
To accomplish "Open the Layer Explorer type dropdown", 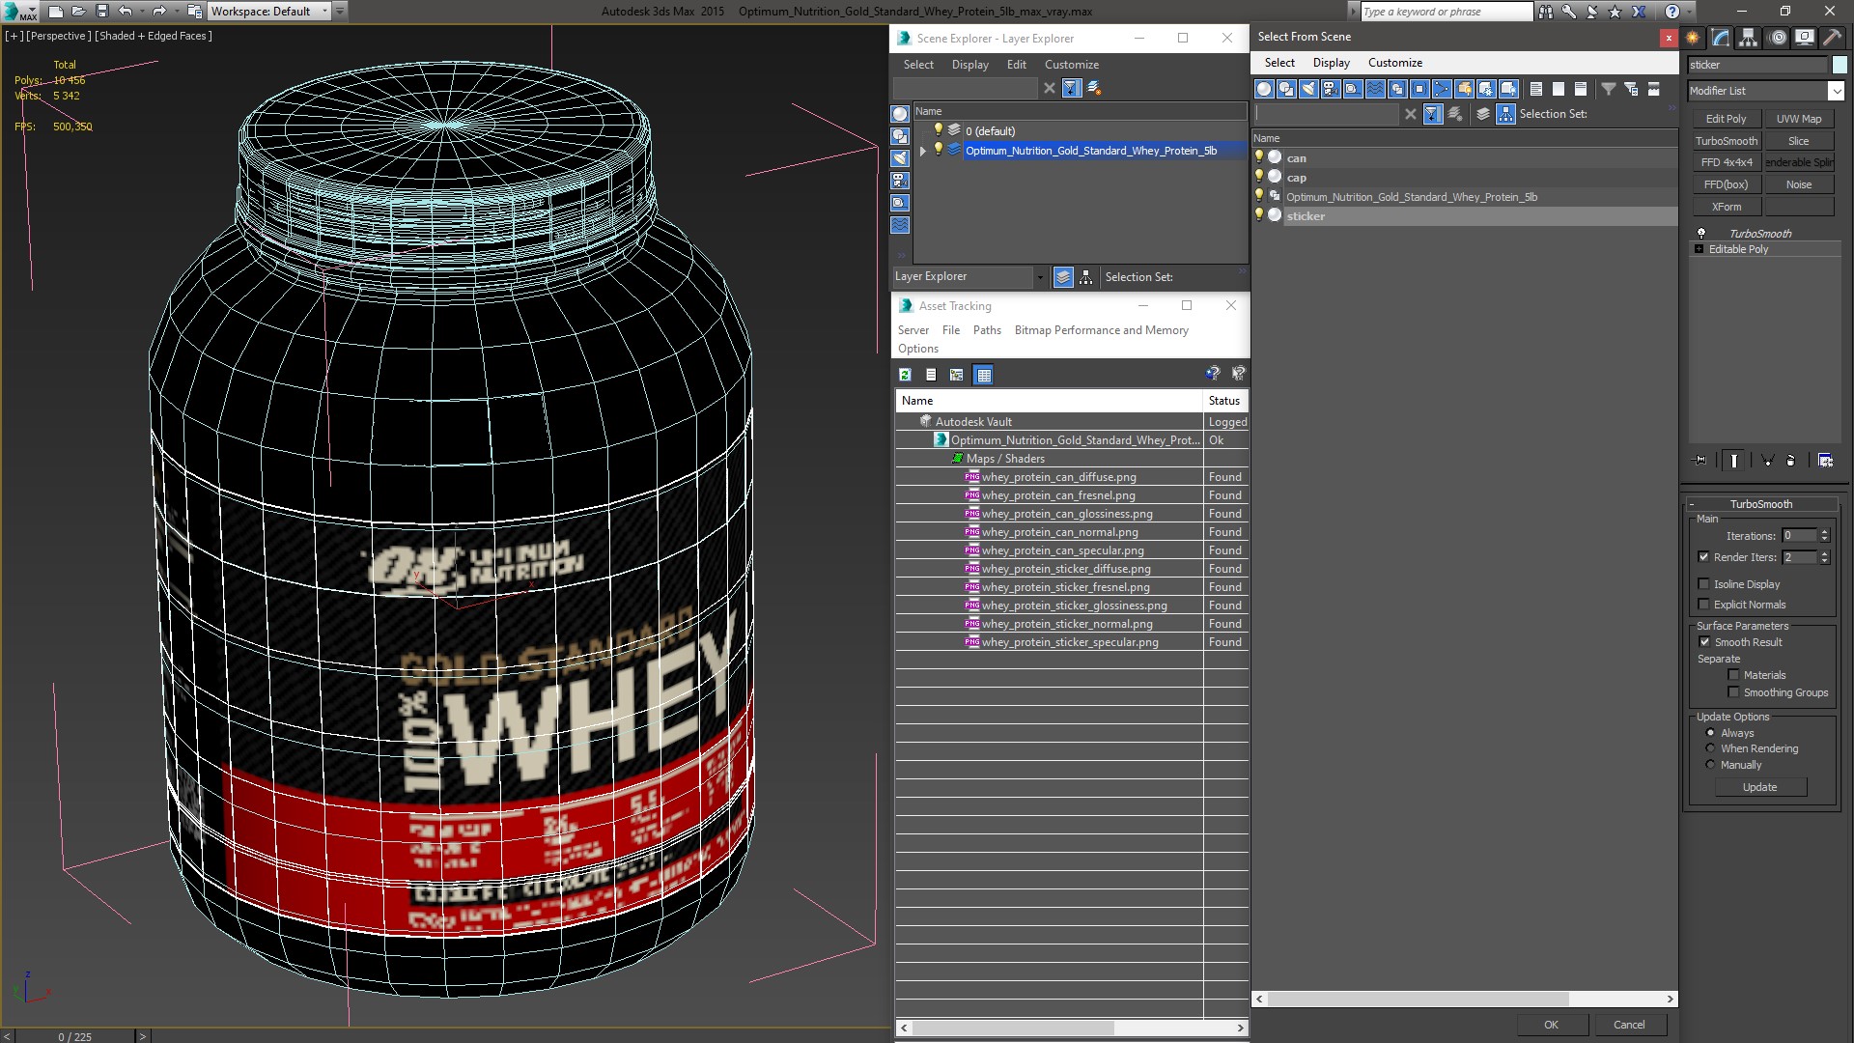I will pyautogui.click(x=1040, y=277).
